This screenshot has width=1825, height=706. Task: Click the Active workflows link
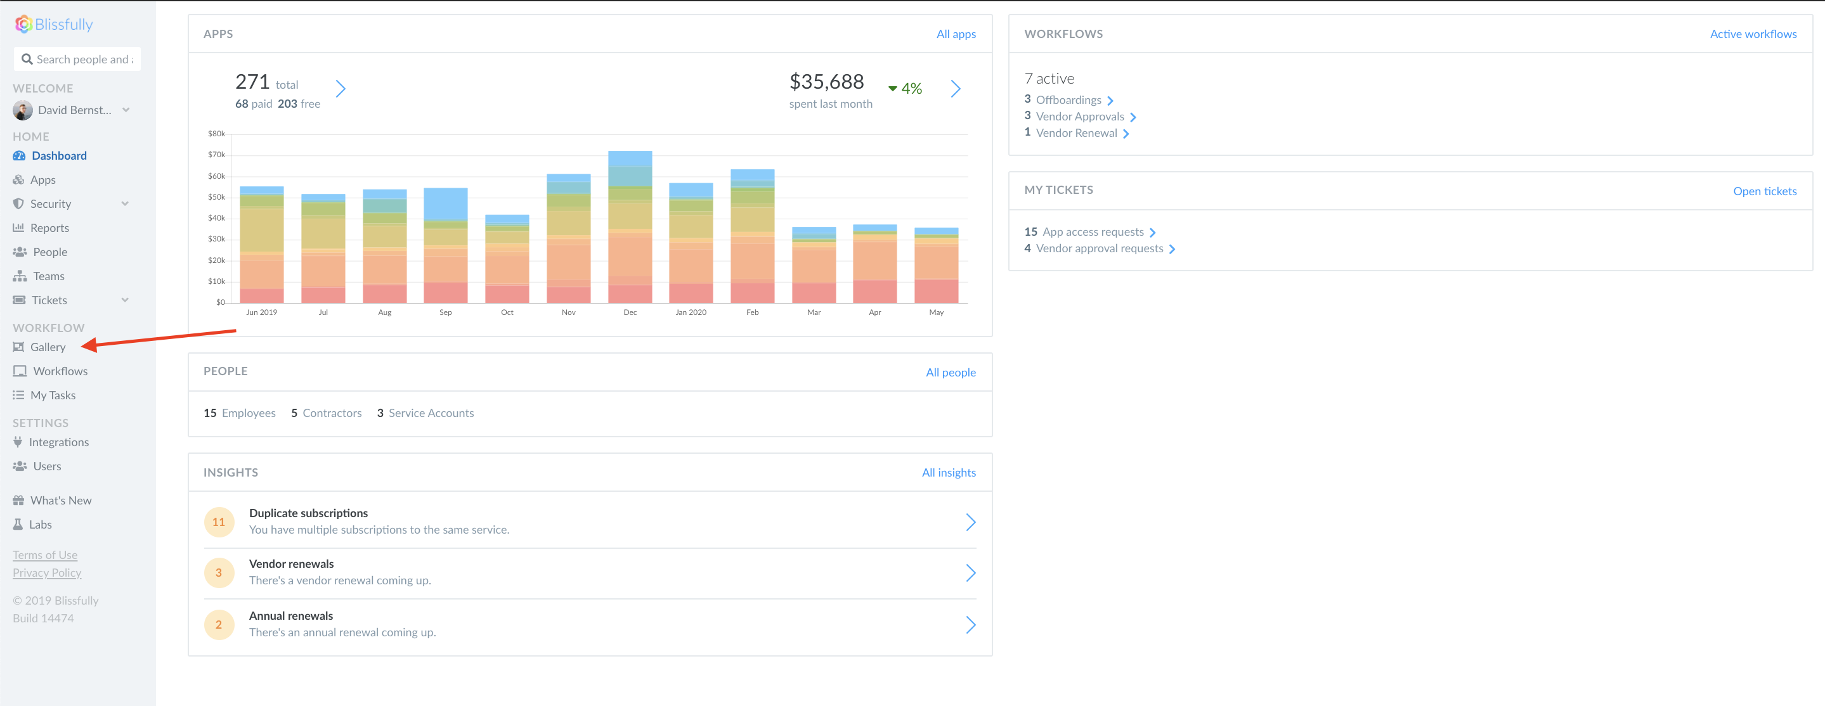click(x=1753, y=34)
